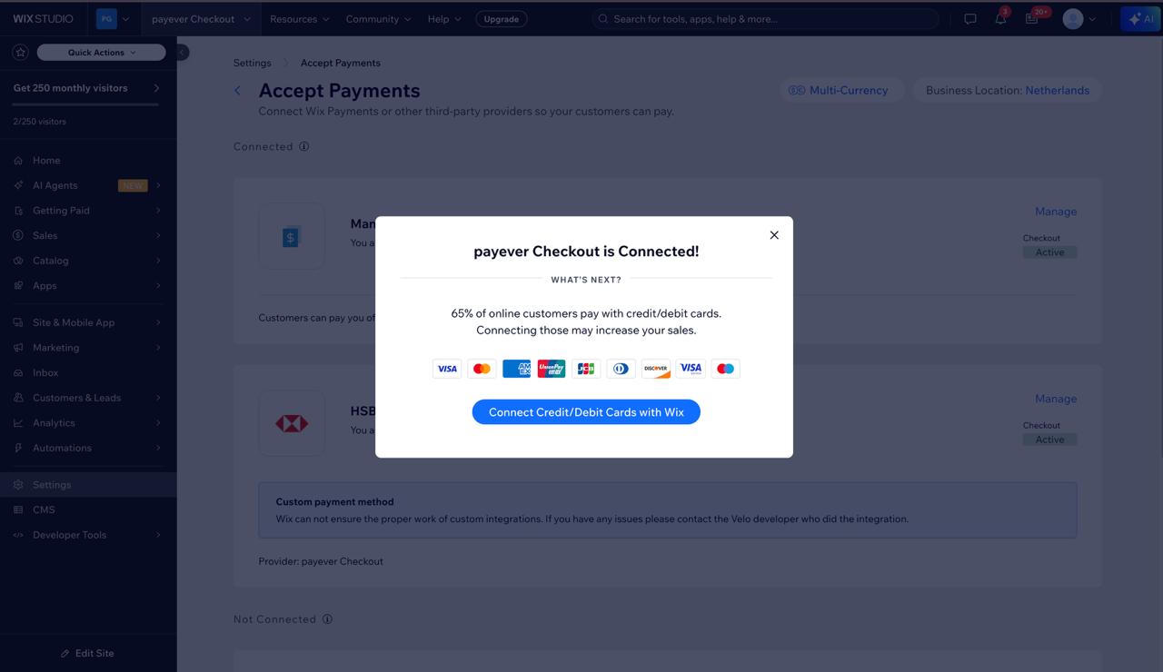
Task: Click the Netherlands business location link
Action: [x=1057, y=90]
